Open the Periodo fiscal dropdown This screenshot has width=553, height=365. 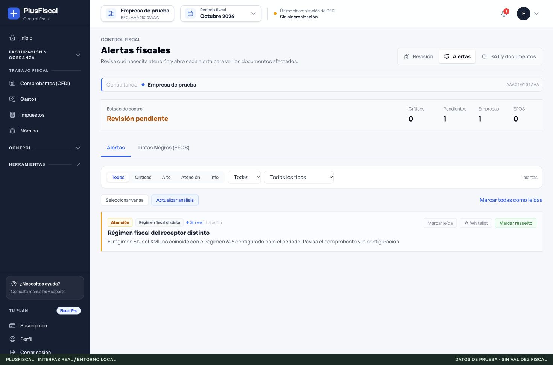pyautogui.click(x=221, y=14)
